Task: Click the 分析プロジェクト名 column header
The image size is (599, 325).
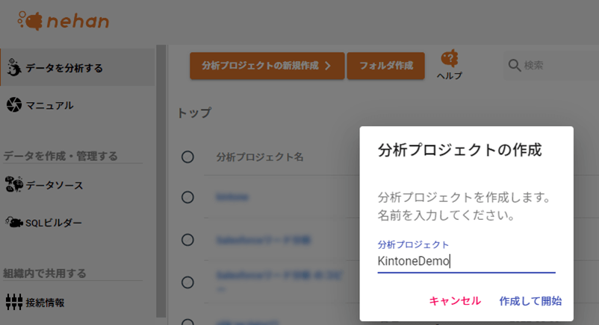Action: point(260,157)
